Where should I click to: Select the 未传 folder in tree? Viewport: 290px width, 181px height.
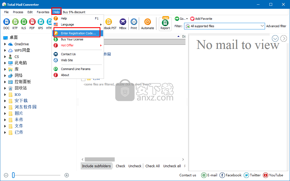pyautogui.click(x=19, y=119)
